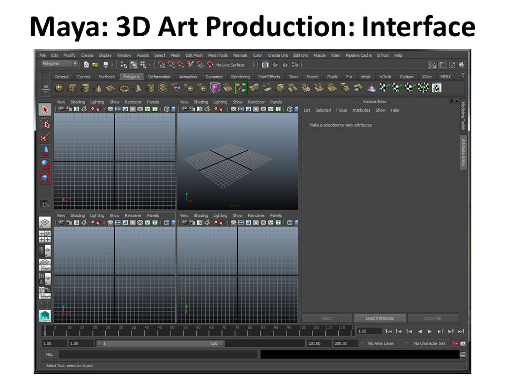The image size is (505, 378).
Task: Create a polygon pipe from the shelf
Action: tap(150, 88)
